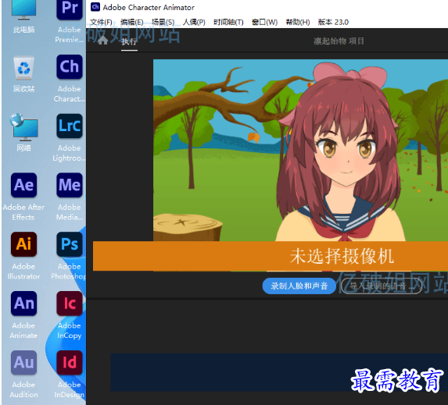Open the 人偶(P) menu
Screen dimensions: 448x405
(x=194, y=22)
